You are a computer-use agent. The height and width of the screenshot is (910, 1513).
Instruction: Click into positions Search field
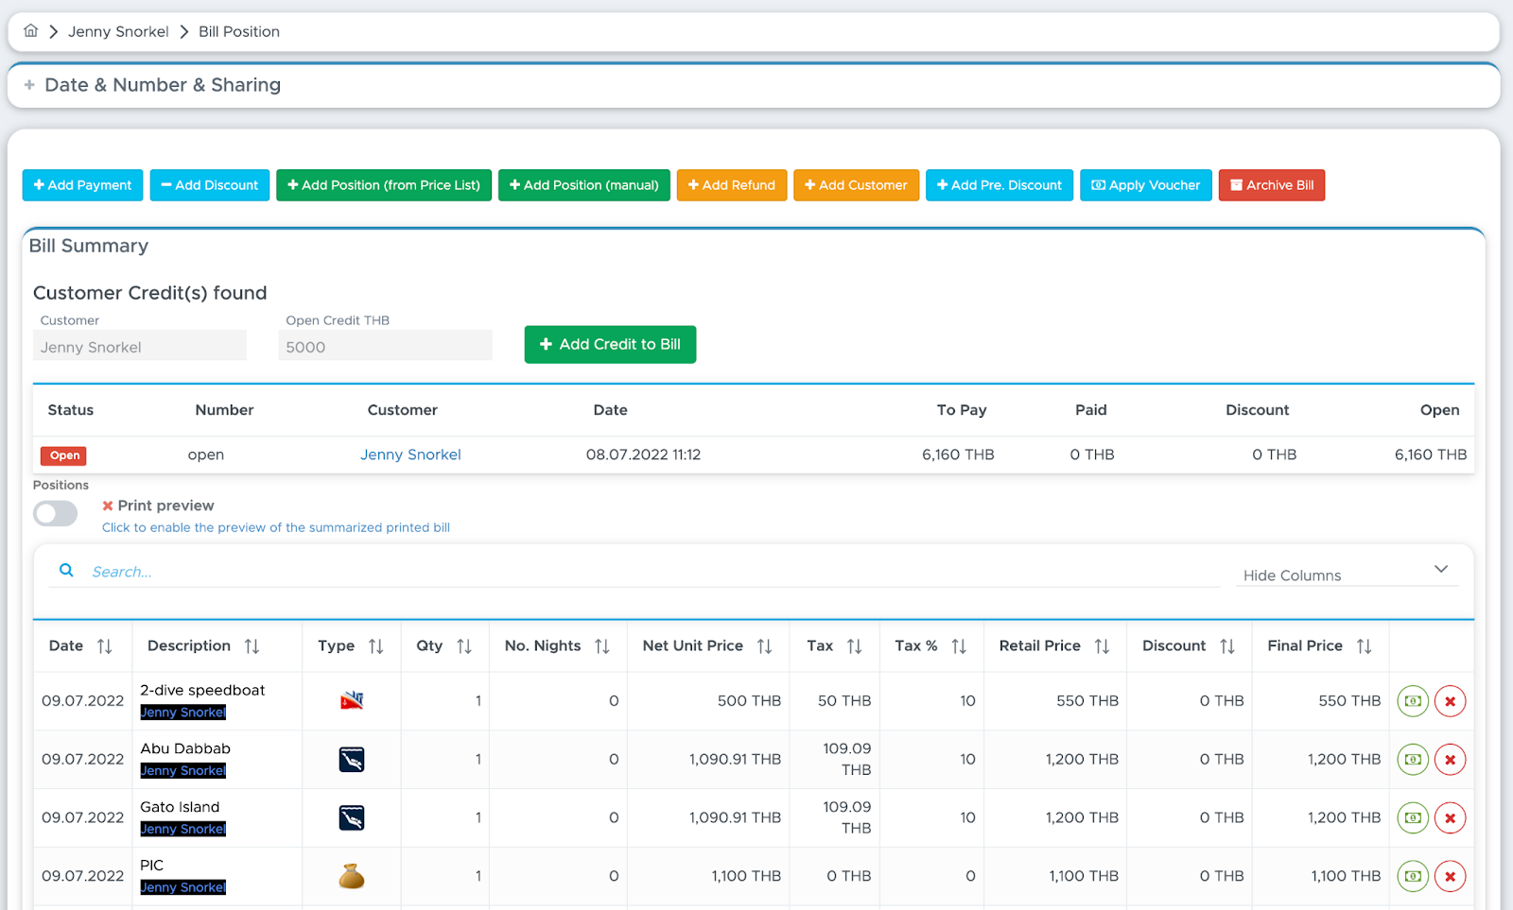coord(652,572)
